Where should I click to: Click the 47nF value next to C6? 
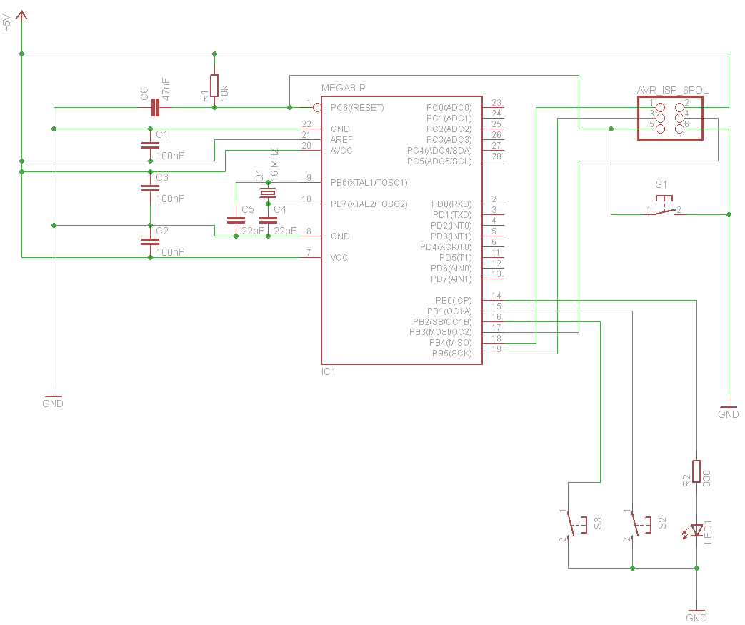(x=166, y=89)
